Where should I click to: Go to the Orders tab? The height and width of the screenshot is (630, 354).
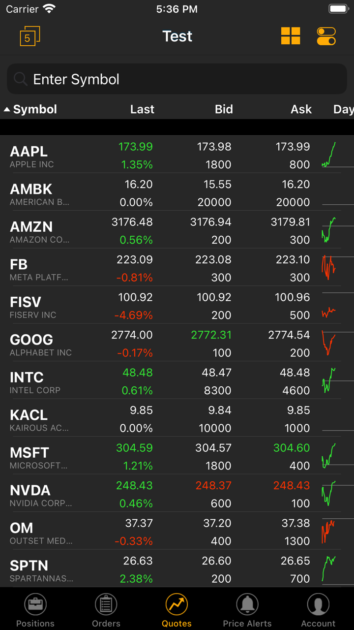coord(106,610)
